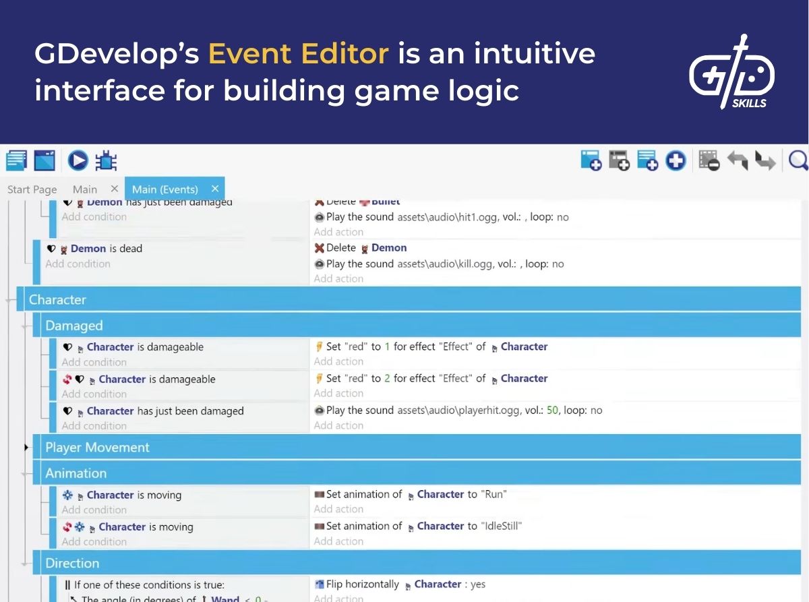Click the volume value 50 in playerhit sound action
This screenshot has height=602, width=809.
tap(553, 410)
